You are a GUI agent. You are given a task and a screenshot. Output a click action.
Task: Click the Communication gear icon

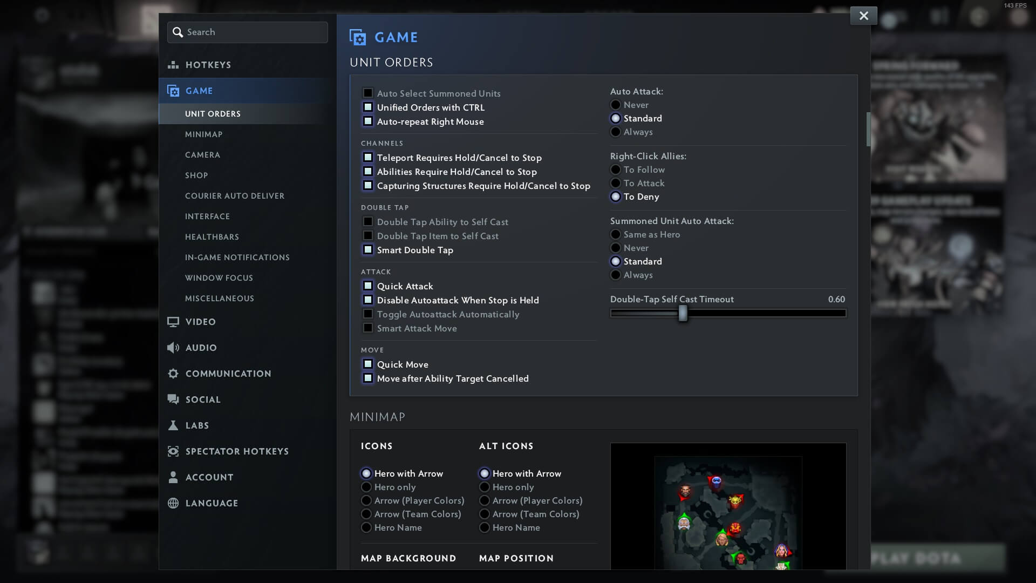173,374
